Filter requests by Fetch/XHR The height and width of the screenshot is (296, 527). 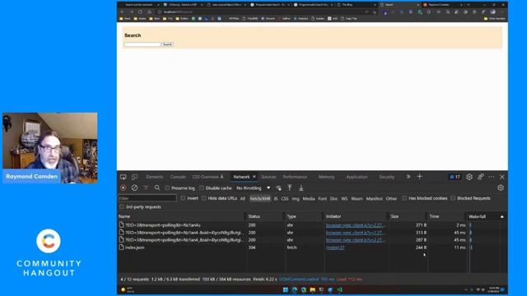tap(260, 199)
